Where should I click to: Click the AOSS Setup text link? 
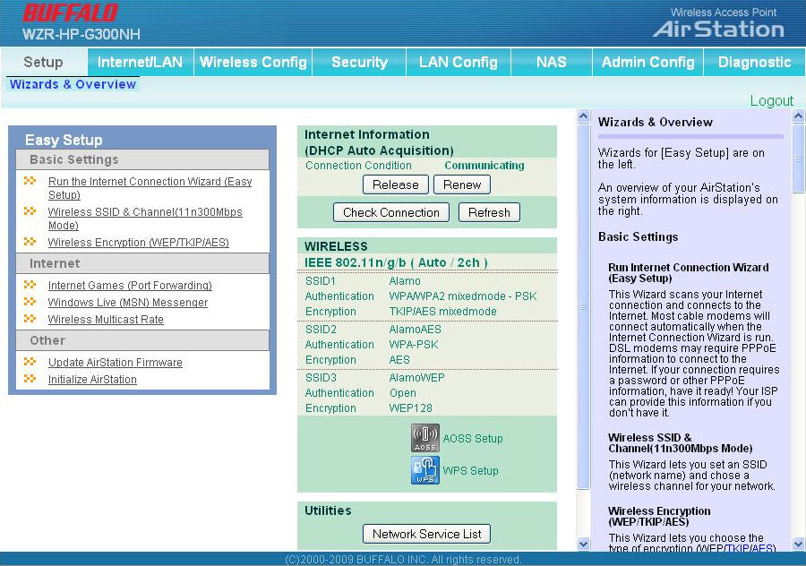tap(473, 439)
